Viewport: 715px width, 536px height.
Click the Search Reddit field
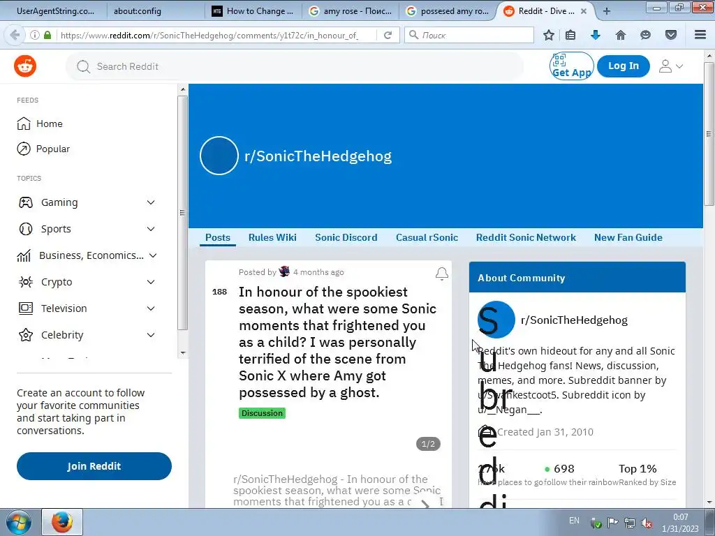click(295, 66)
